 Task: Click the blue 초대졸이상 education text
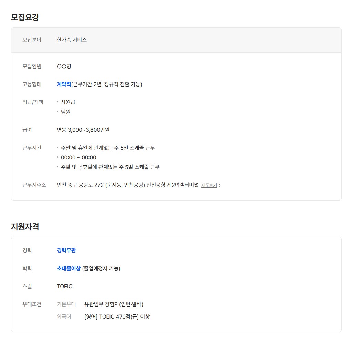pos(69,268)
